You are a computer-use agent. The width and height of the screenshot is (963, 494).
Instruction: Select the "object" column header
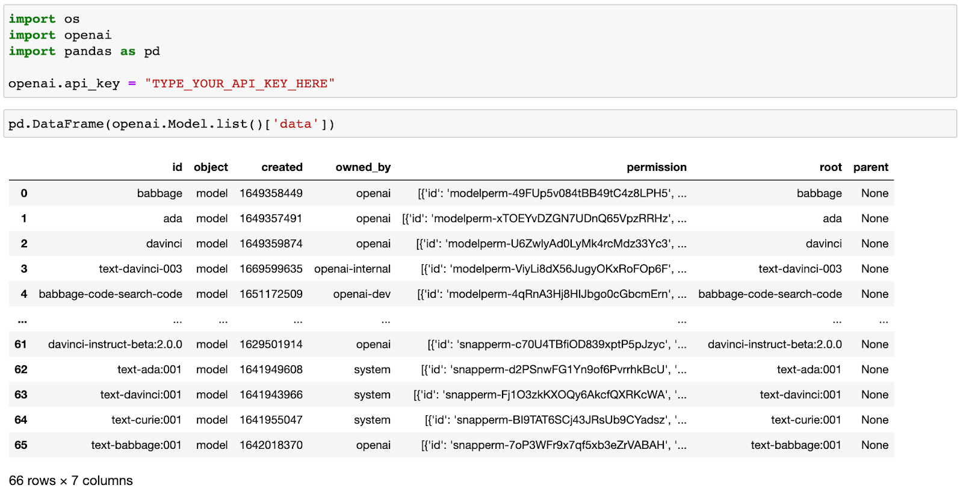tap(211, 167)
